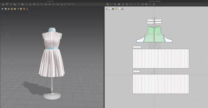Select the upper striped skirt rectangle pattern
Screen dimensions: 208x108
coord(161,59)
